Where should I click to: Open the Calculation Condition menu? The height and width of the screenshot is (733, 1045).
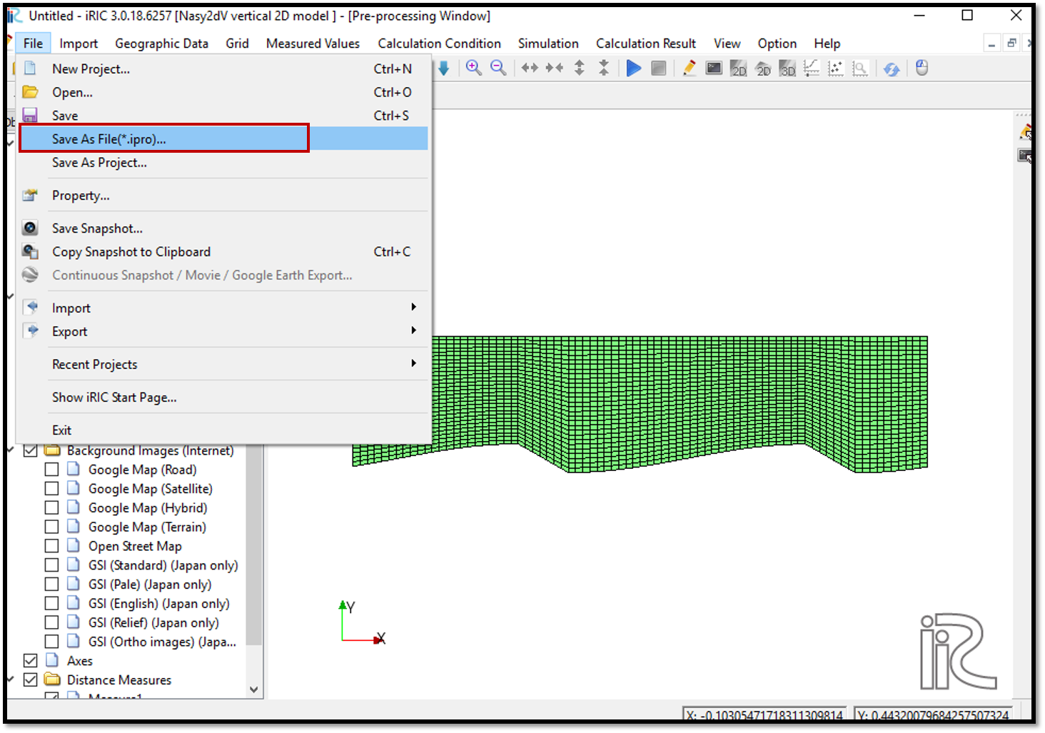point(440,44)
